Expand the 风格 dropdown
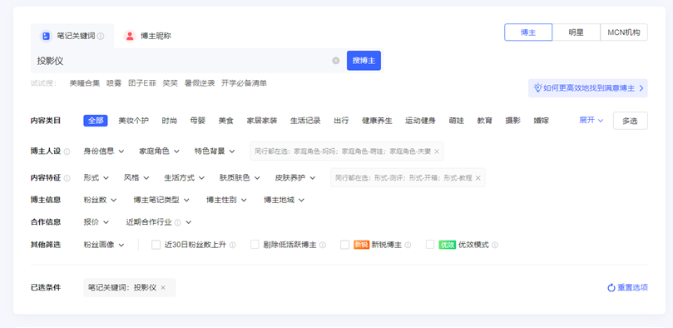The image size is (673, 328). [x=136, y=177]
